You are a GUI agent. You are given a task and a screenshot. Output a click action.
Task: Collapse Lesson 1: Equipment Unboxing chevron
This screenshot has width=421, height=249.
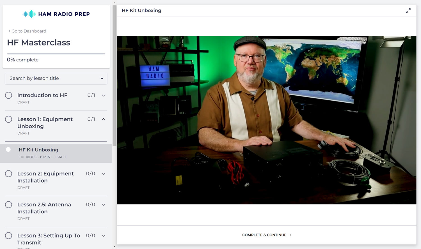point(104,119)
